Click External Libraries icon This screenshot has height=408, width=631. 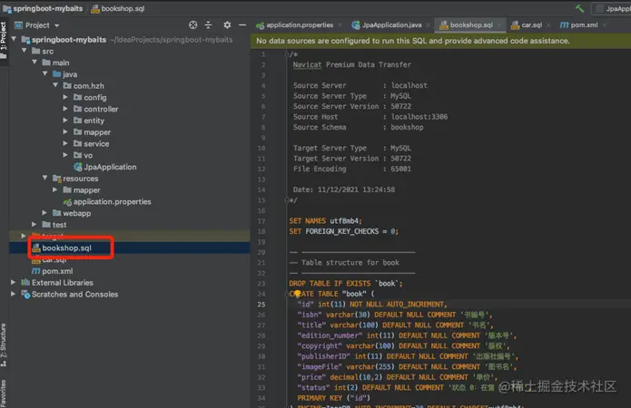click(x=25, y=282)
